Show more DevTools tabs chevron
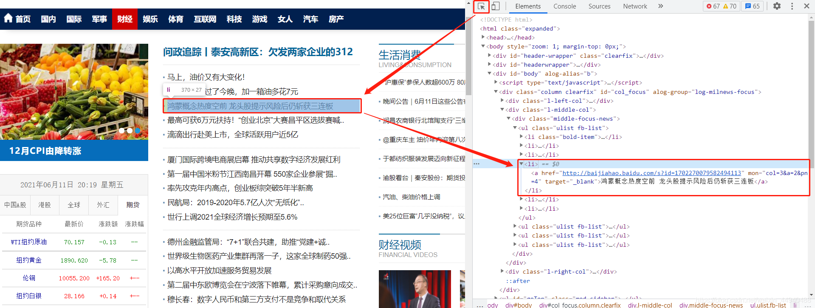Image resolution: width=815 pixels, height=308 pixels. 660,6
